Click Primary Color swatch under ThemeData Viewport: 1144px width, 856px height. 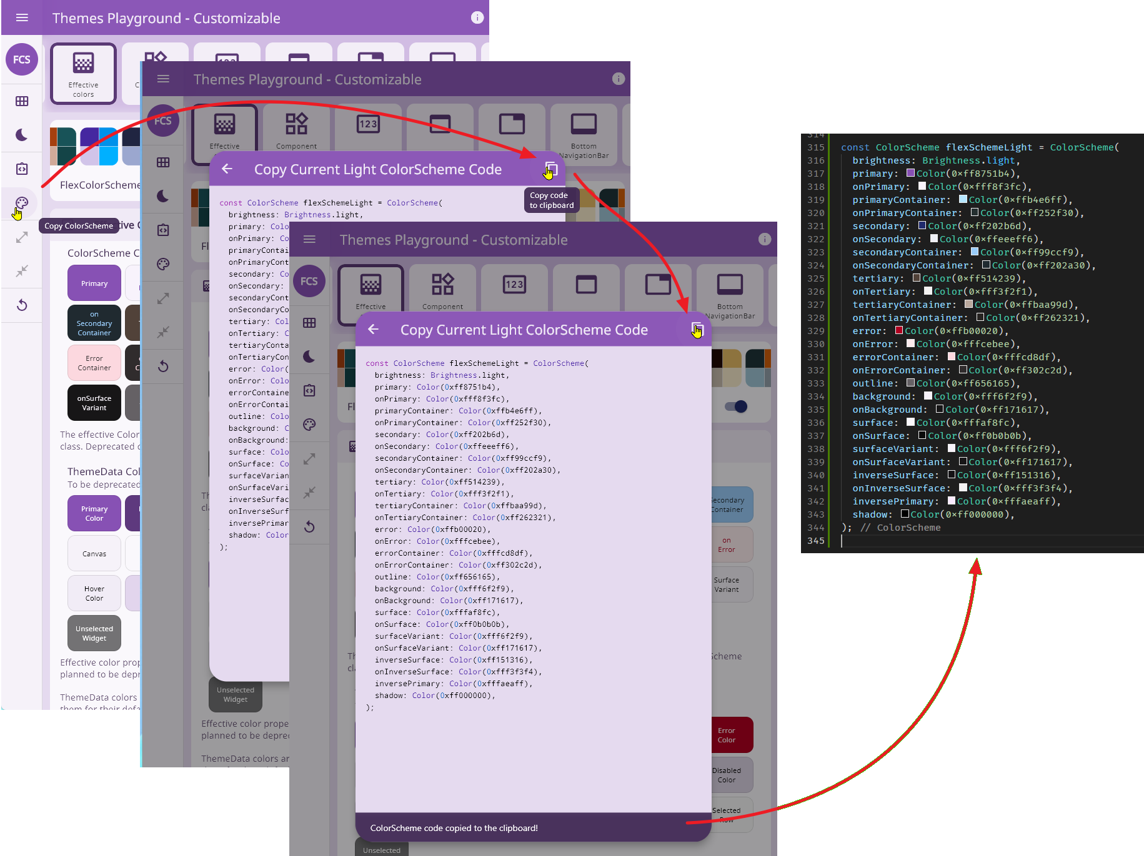pyautogui.click(x=94, y=513)
